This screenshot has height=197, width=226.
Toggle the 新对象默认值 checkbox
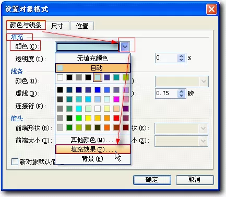[15, 161]
